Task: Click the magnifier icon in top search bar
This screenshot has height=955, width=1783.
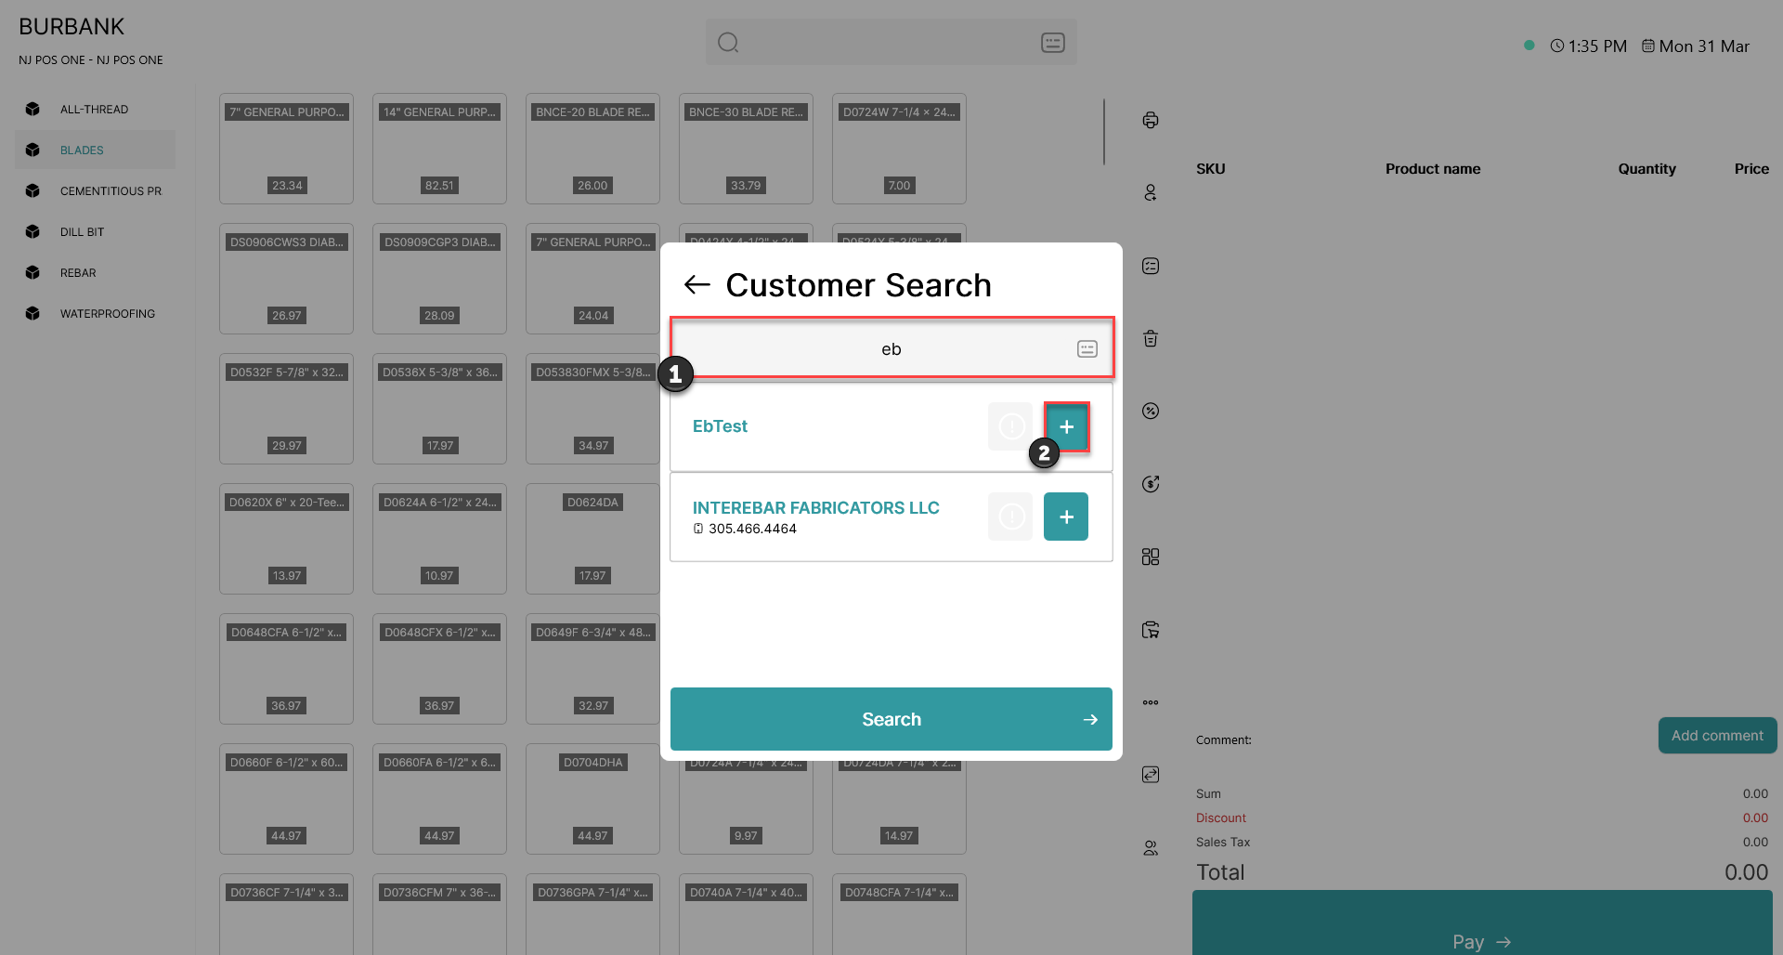Action: pyautogui.click(x=728, y=43)
